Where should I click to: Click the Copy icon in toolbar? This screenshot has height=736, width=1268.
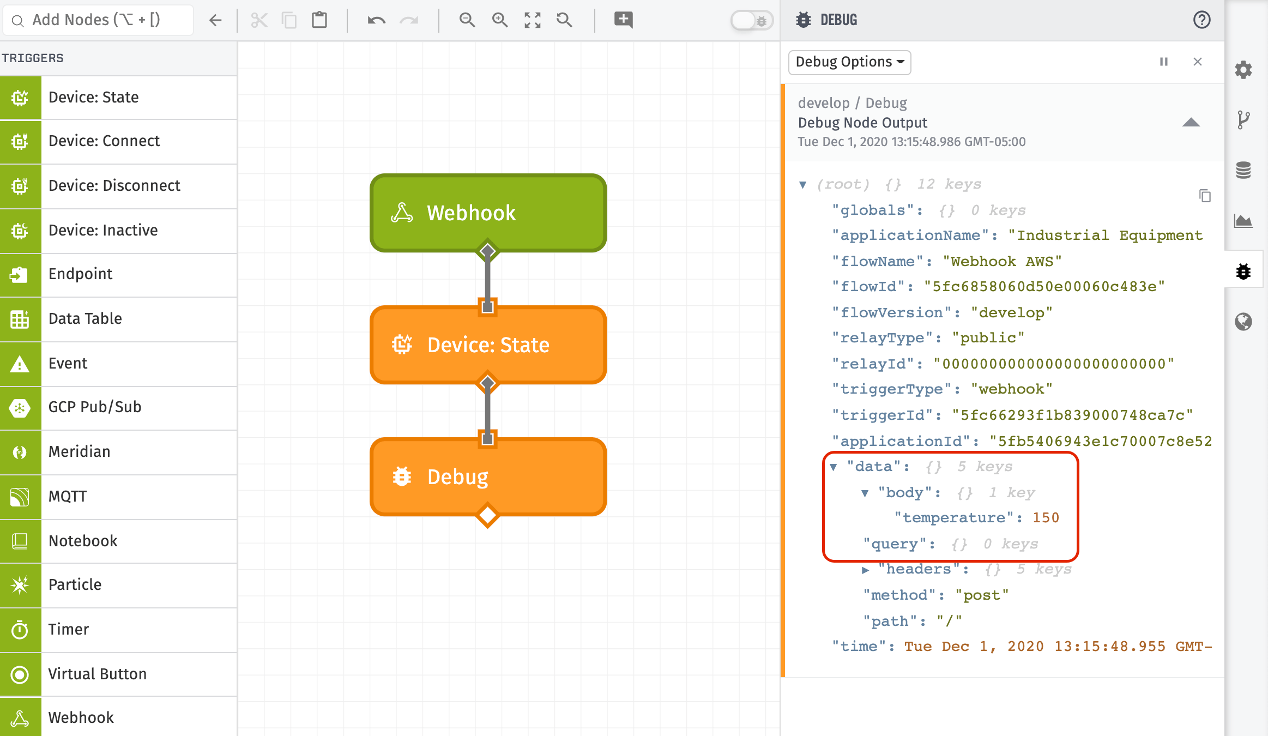tap(289, 20)
